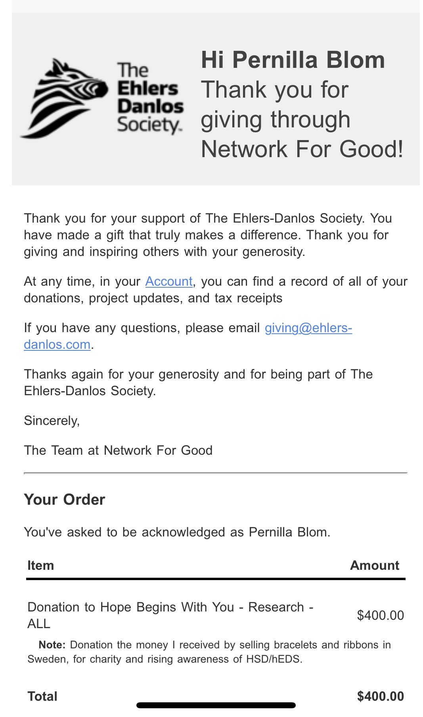Click The Ehlers Danlos Society logo text
The image size is (423, 717).
tap(150, 98)
